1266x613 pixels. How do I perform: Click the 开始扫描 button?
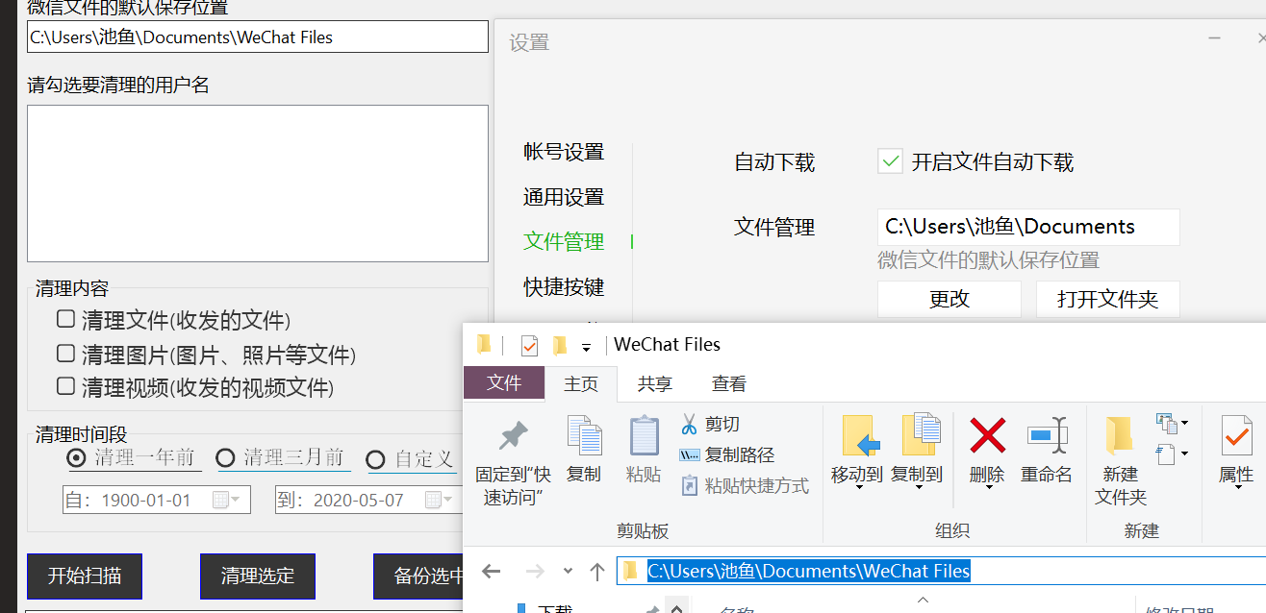point(85,576)
